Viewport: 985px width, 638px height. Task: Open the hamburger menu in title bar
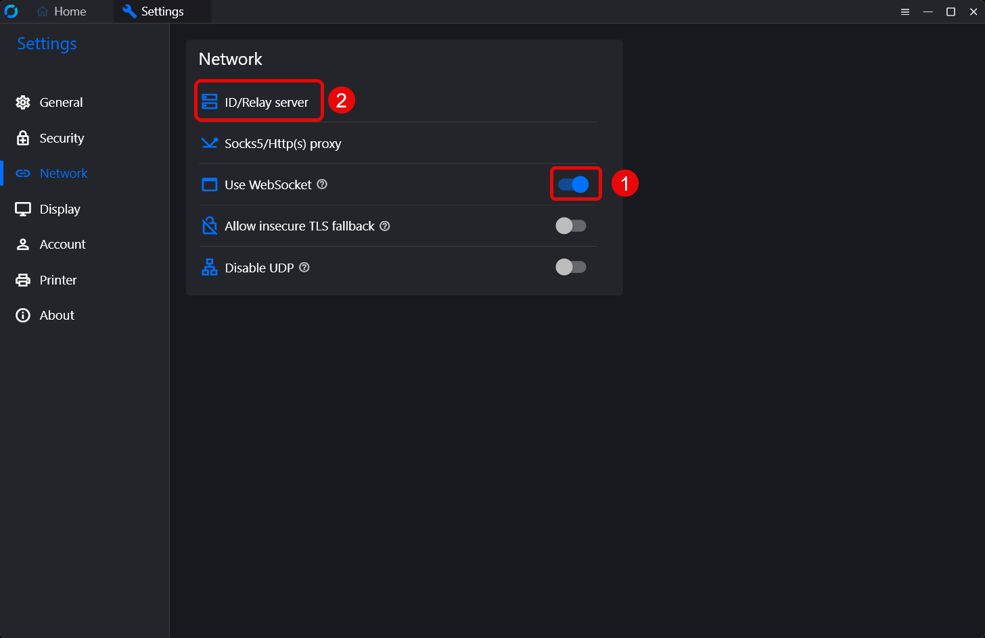(905, 11)
